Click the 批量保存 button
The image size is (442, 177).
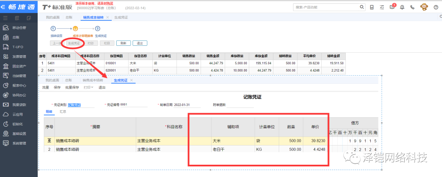point(72,87)
